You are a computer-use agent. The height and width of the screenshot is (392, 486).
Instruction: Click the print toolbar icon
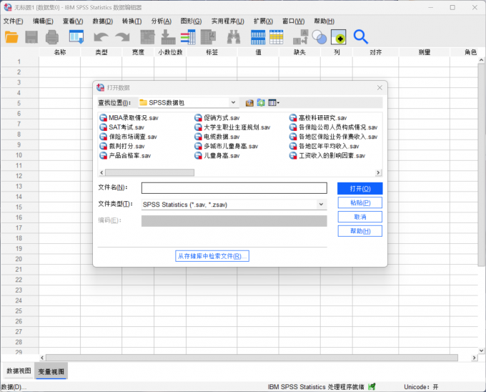pyautogui.click(x=51, y=37)
